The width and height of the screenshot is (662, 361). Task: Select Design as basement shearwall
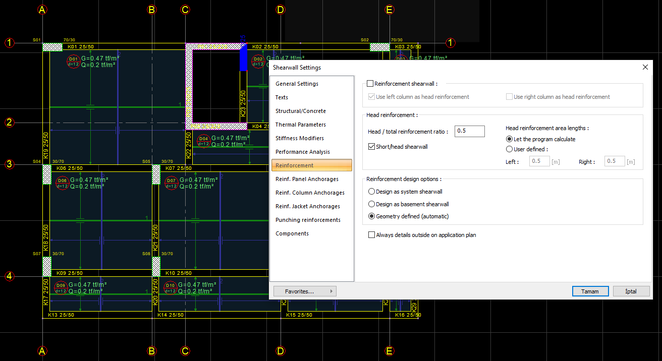(x=372, y=204)
